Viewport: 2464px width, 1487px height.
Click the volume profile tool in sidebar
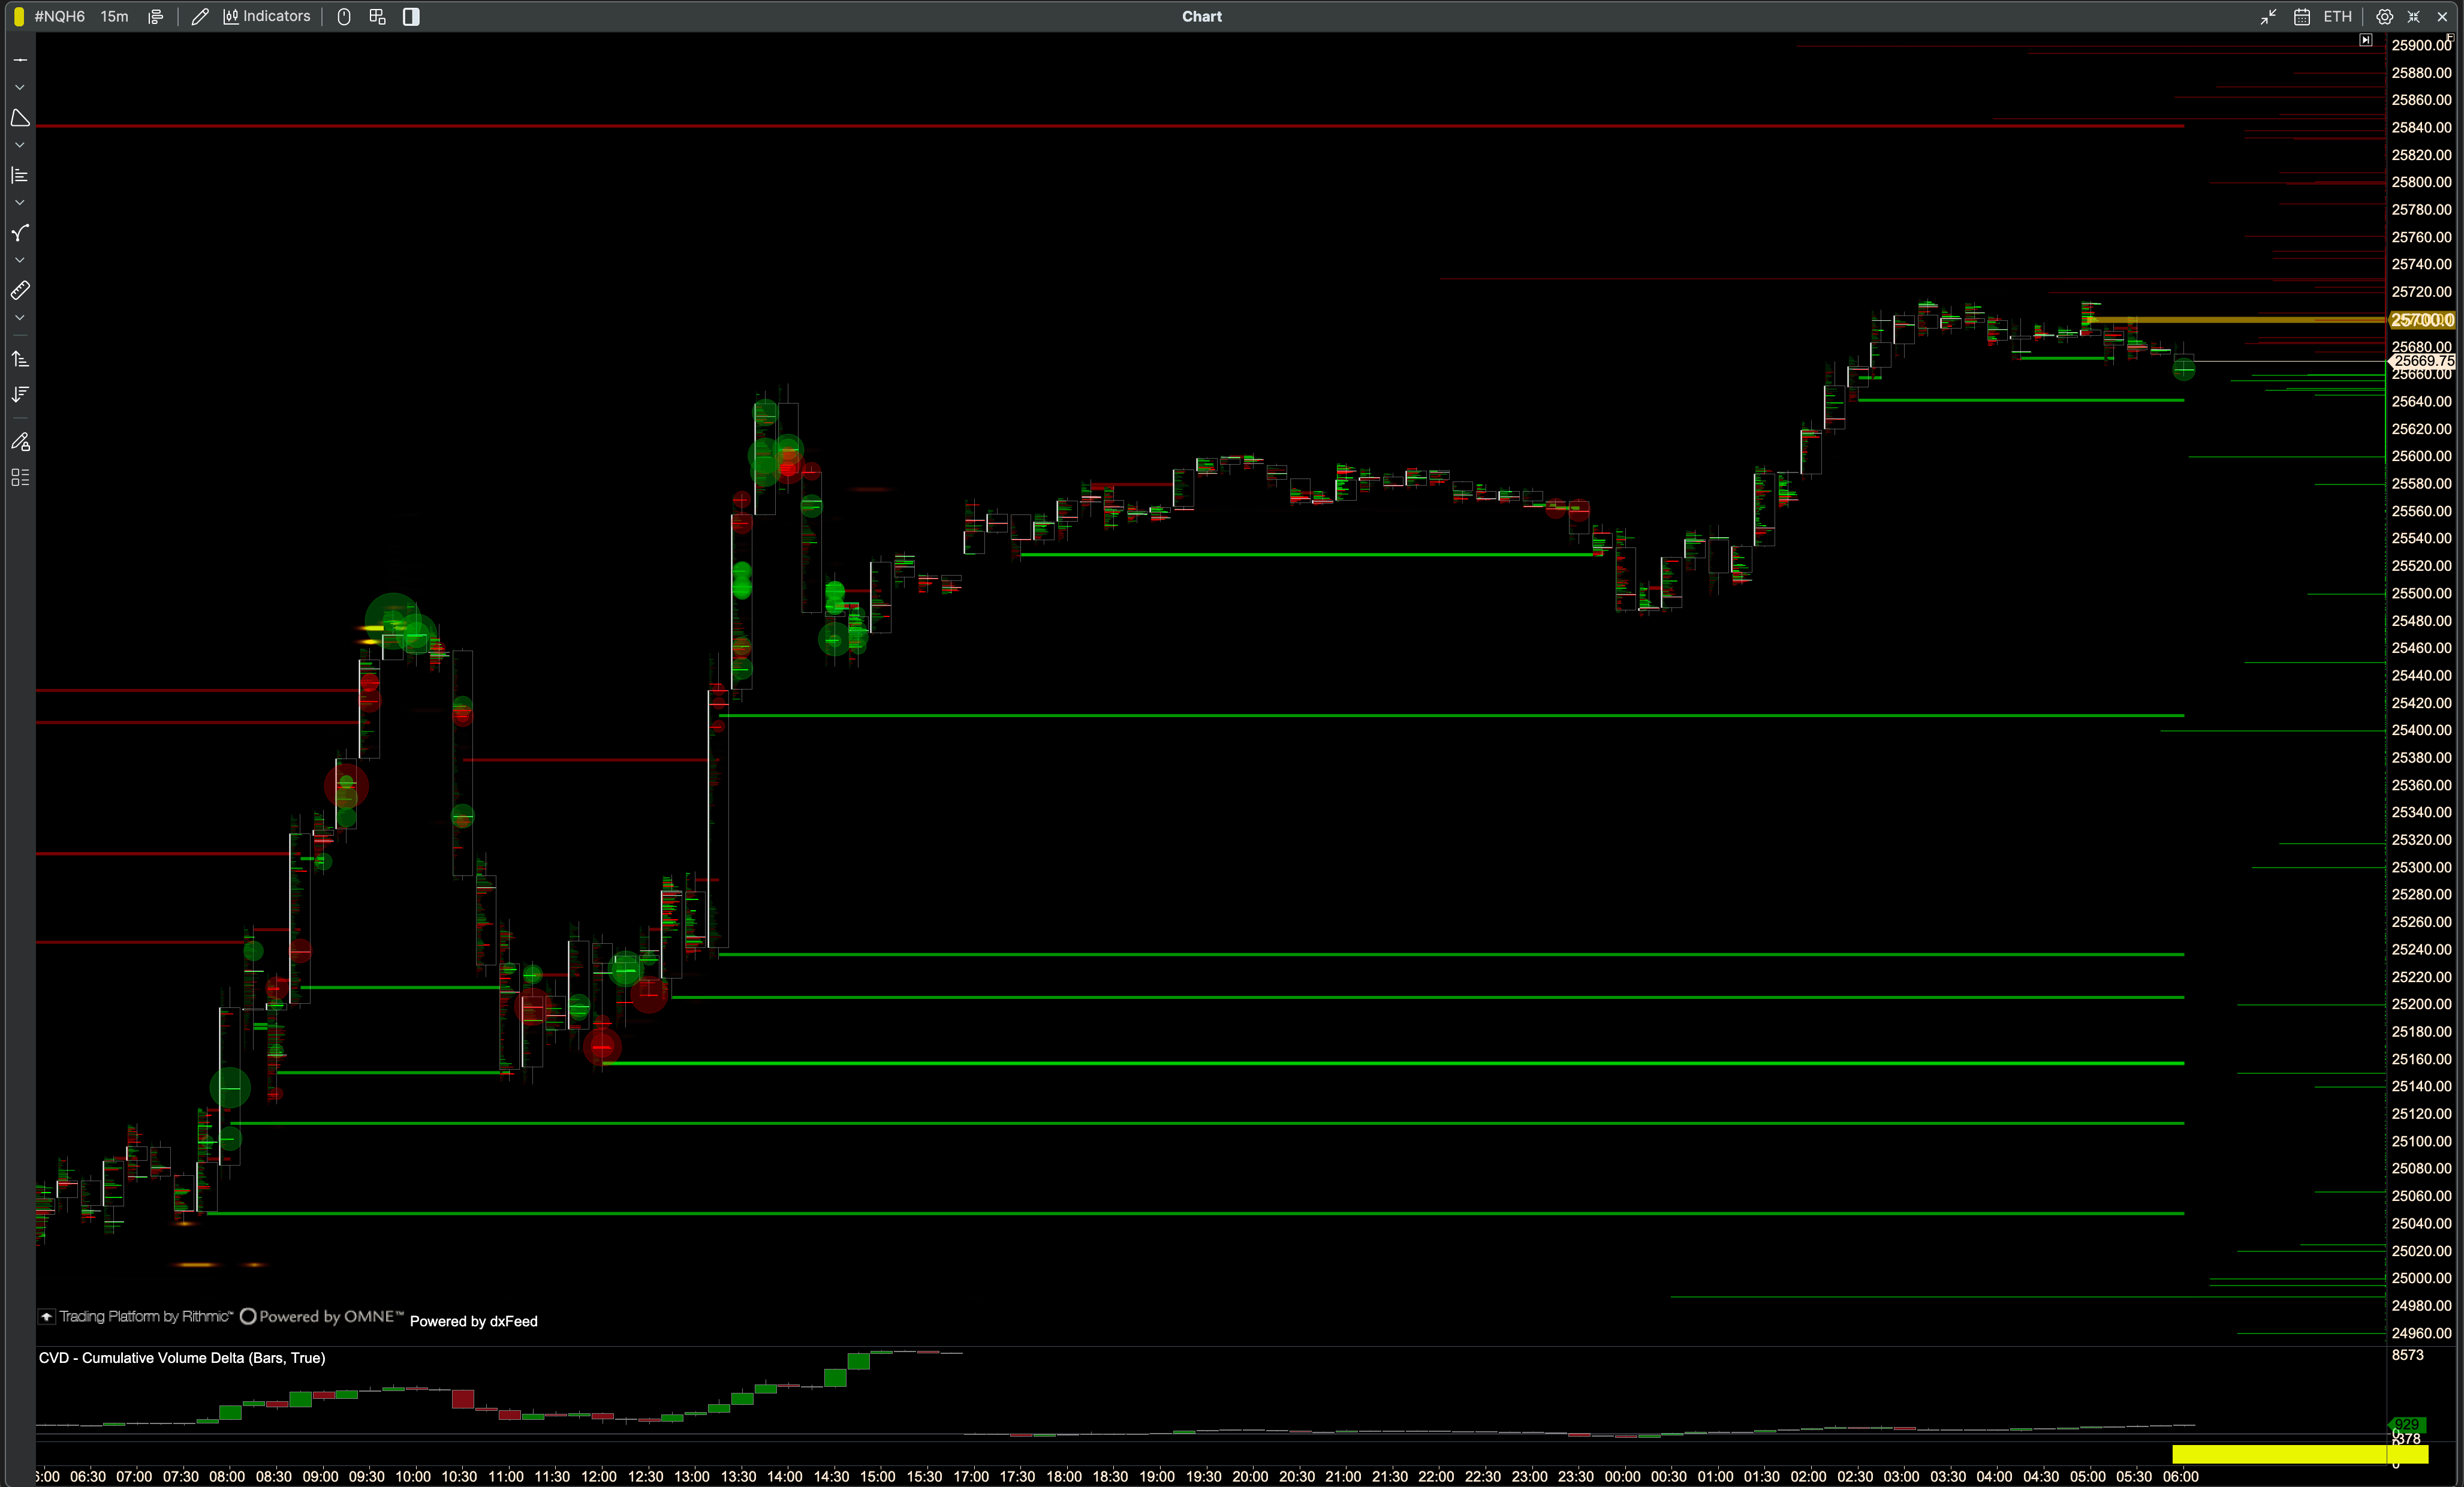(20, 175)
